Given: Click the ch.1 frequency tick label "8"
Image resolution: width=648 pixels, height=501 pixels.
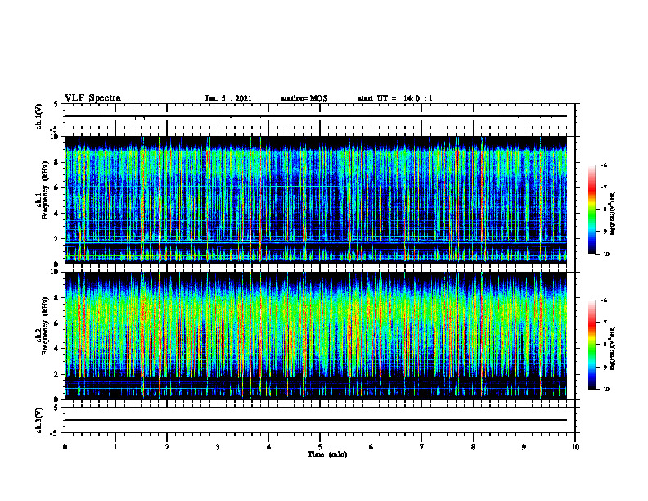Looking at the screenshot, I should tap(57, 162).
